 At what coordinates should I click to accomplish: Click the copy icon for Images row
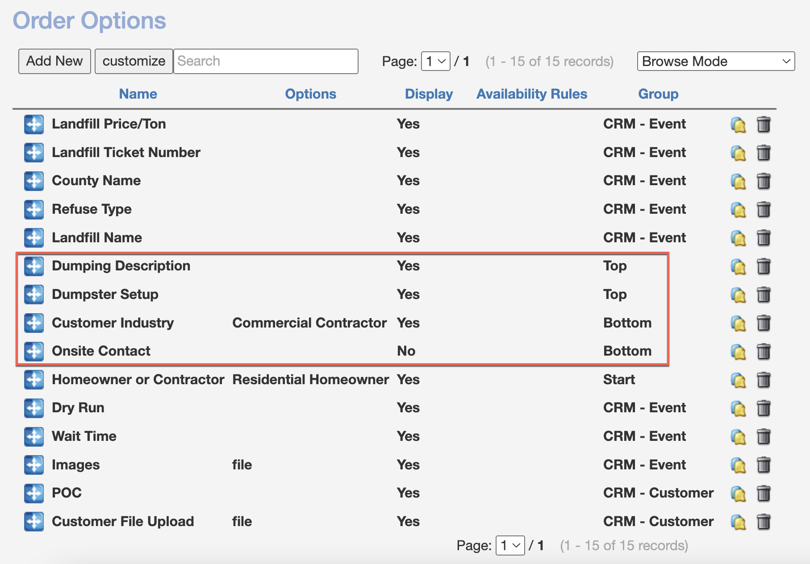tap(738, 465)
